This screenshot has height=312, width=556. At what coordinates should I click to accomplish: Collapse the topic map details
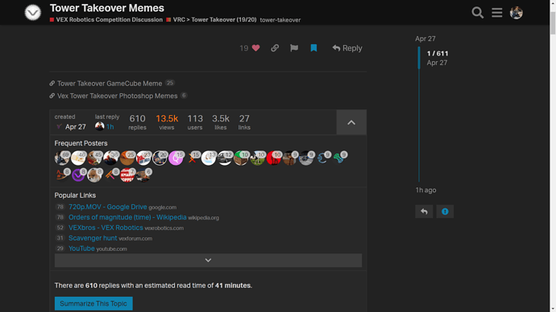[351, 122]
